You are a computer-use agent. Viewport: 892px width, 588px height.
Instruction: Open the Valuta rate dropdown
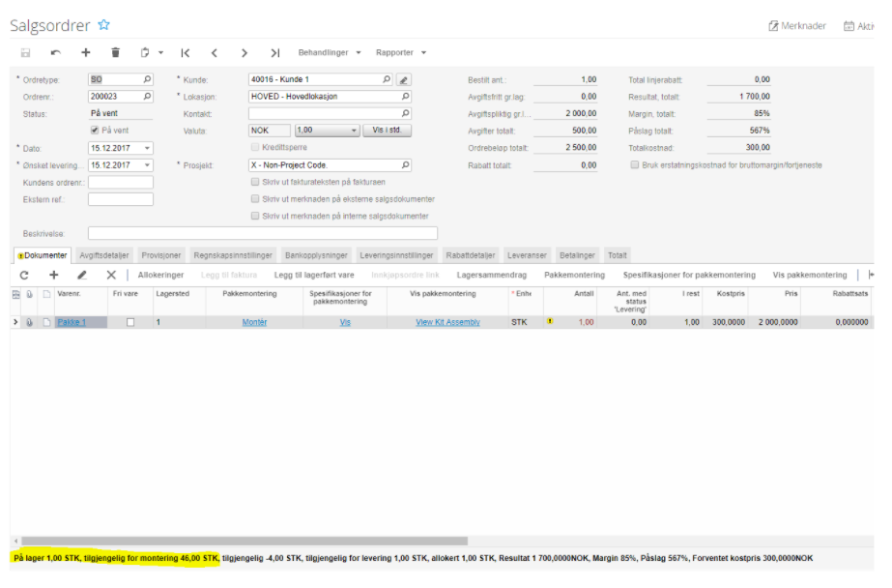pyautogui.click(x=354, y=131)
